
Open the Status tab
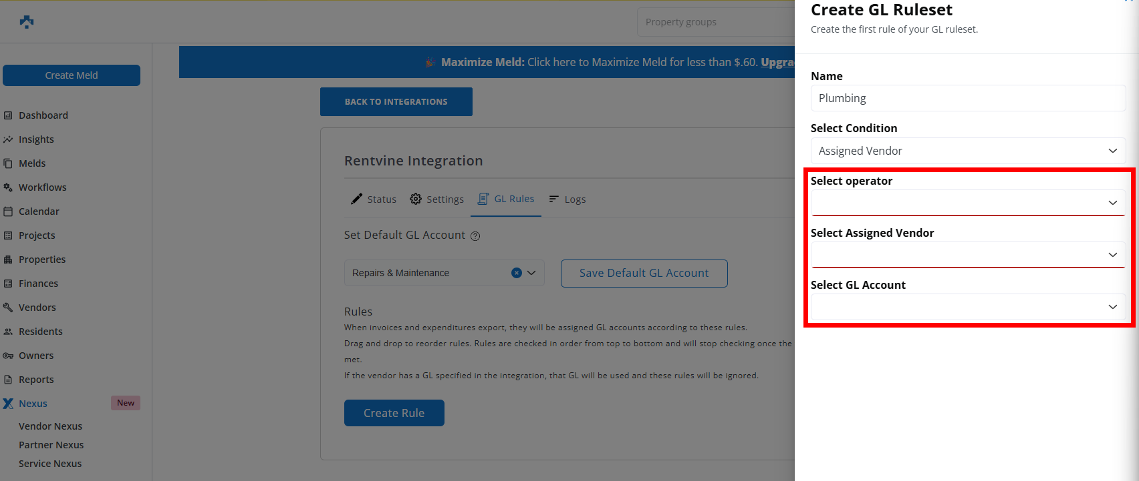pyautogui.click(x=374, y=199)
